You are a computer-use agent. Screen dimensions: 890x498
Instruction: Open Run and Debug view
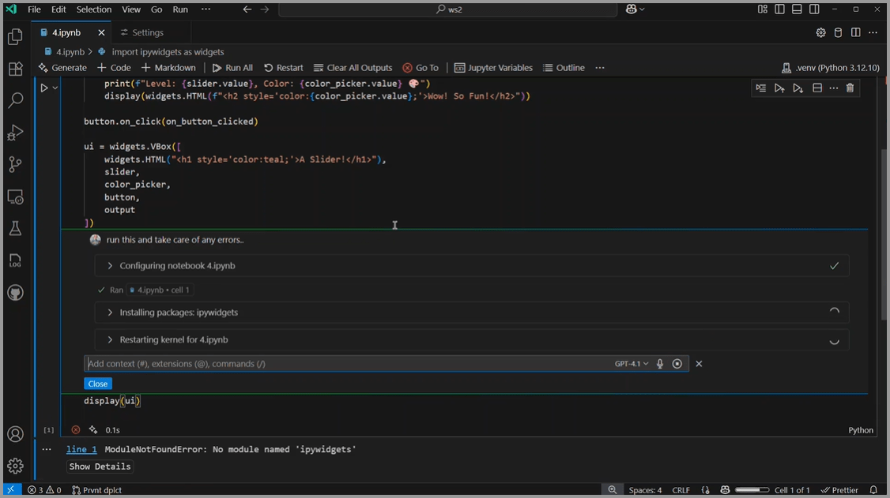pyautogui.click(x=15, y=133)
